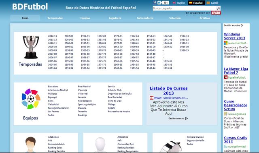
Task: Open the Real Madrid team page
Action: [84, 87]
